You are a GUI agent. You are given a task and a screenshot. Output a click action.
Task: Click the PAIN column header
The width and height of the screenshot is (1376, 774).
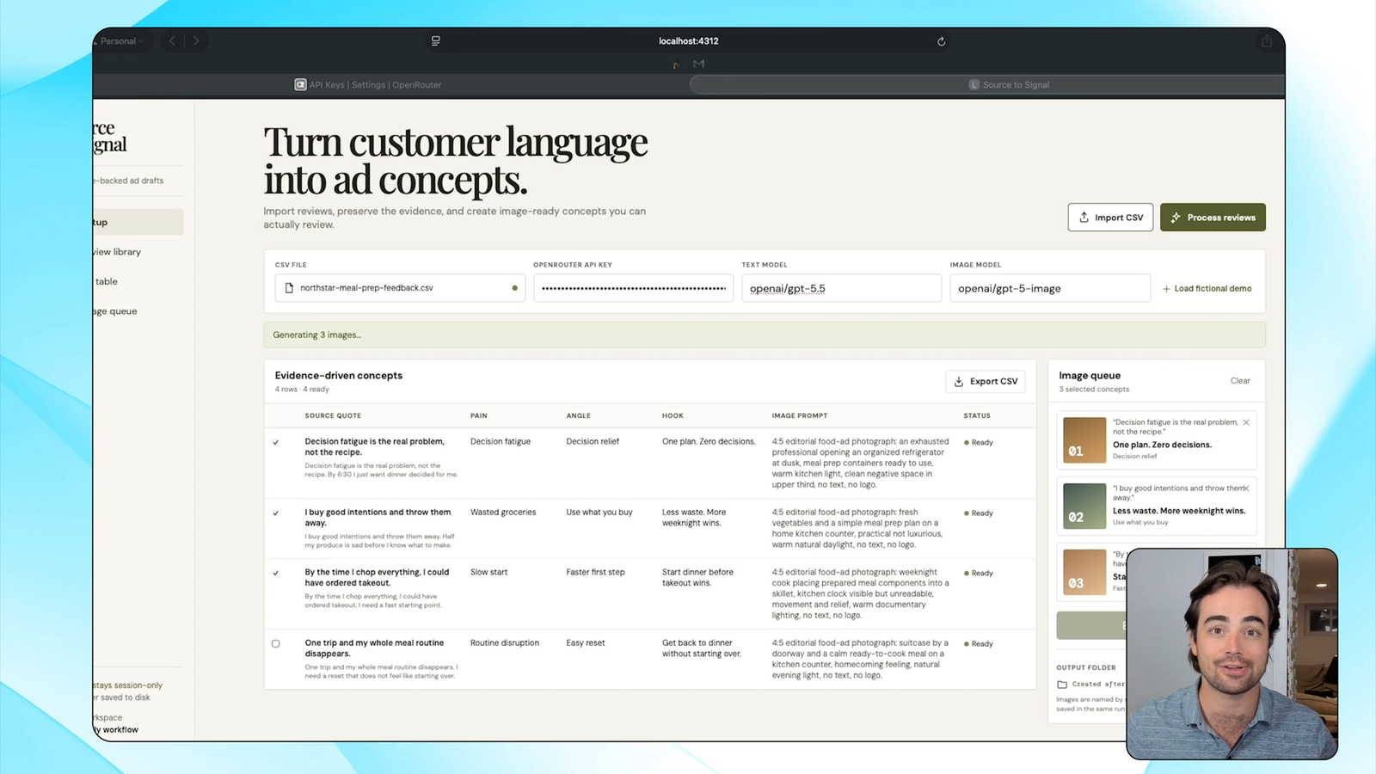pos(479,415)
